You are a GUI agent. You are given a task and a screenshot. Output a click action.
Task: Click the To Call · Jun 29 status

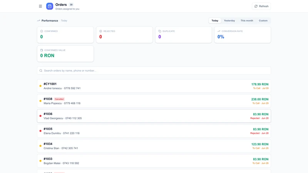(x=261, y=103)
